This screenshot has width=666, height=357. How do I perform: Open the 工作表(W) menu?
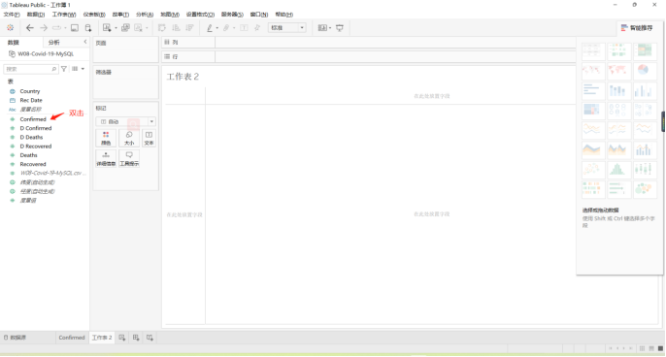point(64,15)
